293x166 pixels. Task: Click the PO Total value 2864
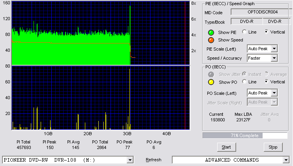click(x=101, y=147)
